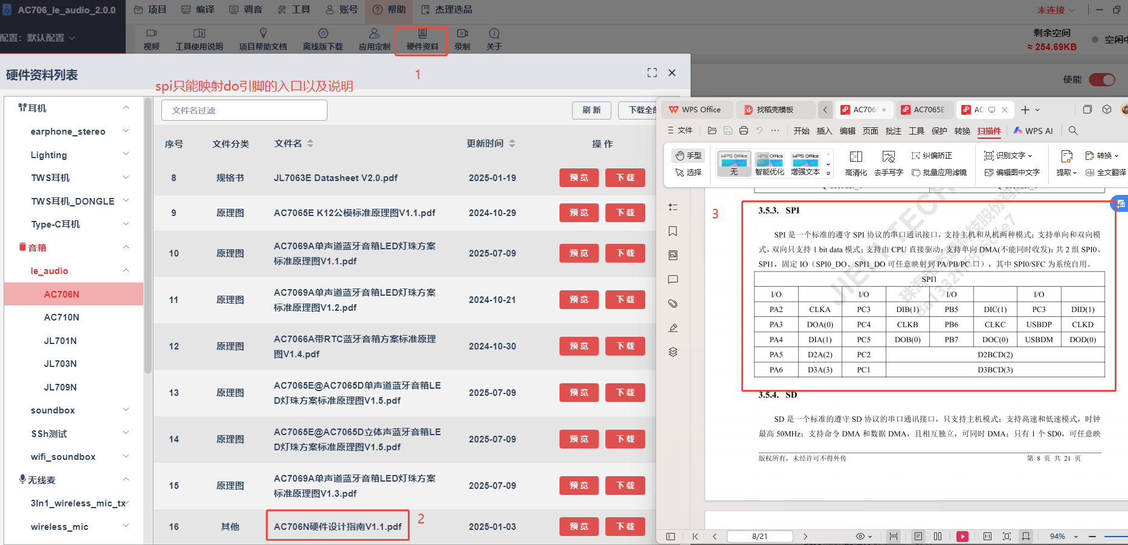
Task: Toggle WPS navigation sidebar at bottom-left
Action: coord(671,536)
